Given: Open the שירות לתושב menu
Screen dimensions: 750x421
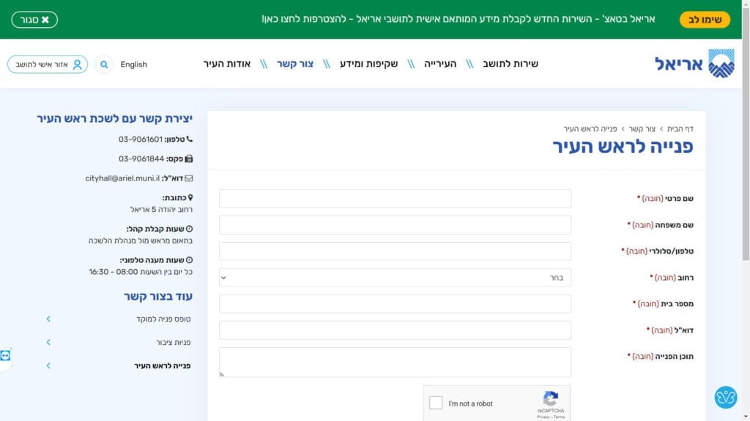Looking at the screenshot, I should click(510, 64).
